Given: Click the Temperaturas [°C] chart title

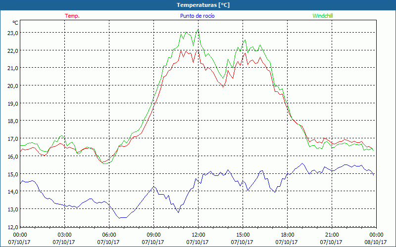Looking at the screenshot, I should coord(203,5).
